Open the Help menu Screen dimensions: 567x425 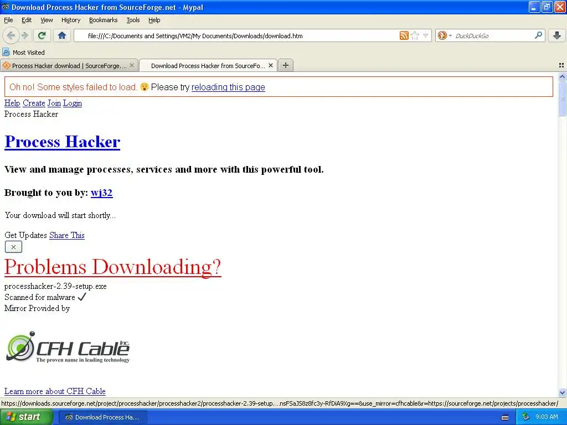pyautogui.click(x=154, y=20)
